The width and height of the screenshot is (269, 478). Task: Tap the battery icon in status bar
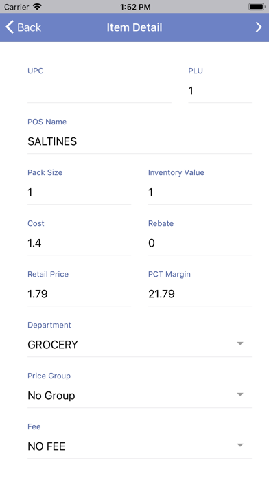click(x=257, y=7)
